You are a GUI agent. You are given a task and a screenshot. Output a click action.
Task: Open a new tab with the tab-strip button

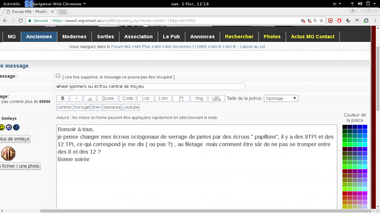(63, 11)
